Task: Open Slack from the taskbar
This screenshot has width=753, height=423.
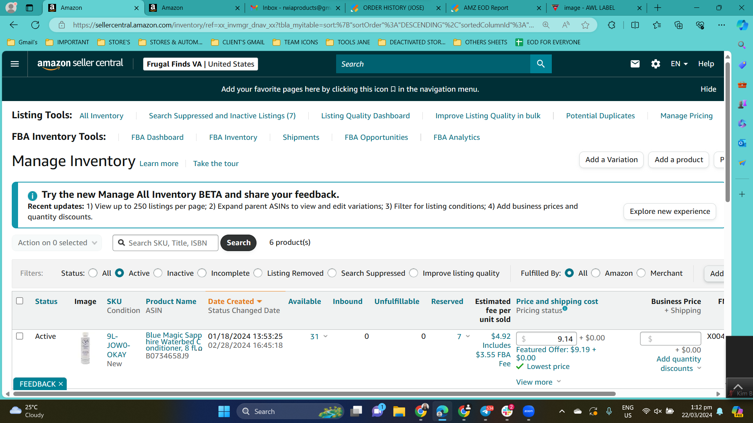Action: (x=507, y=411)
